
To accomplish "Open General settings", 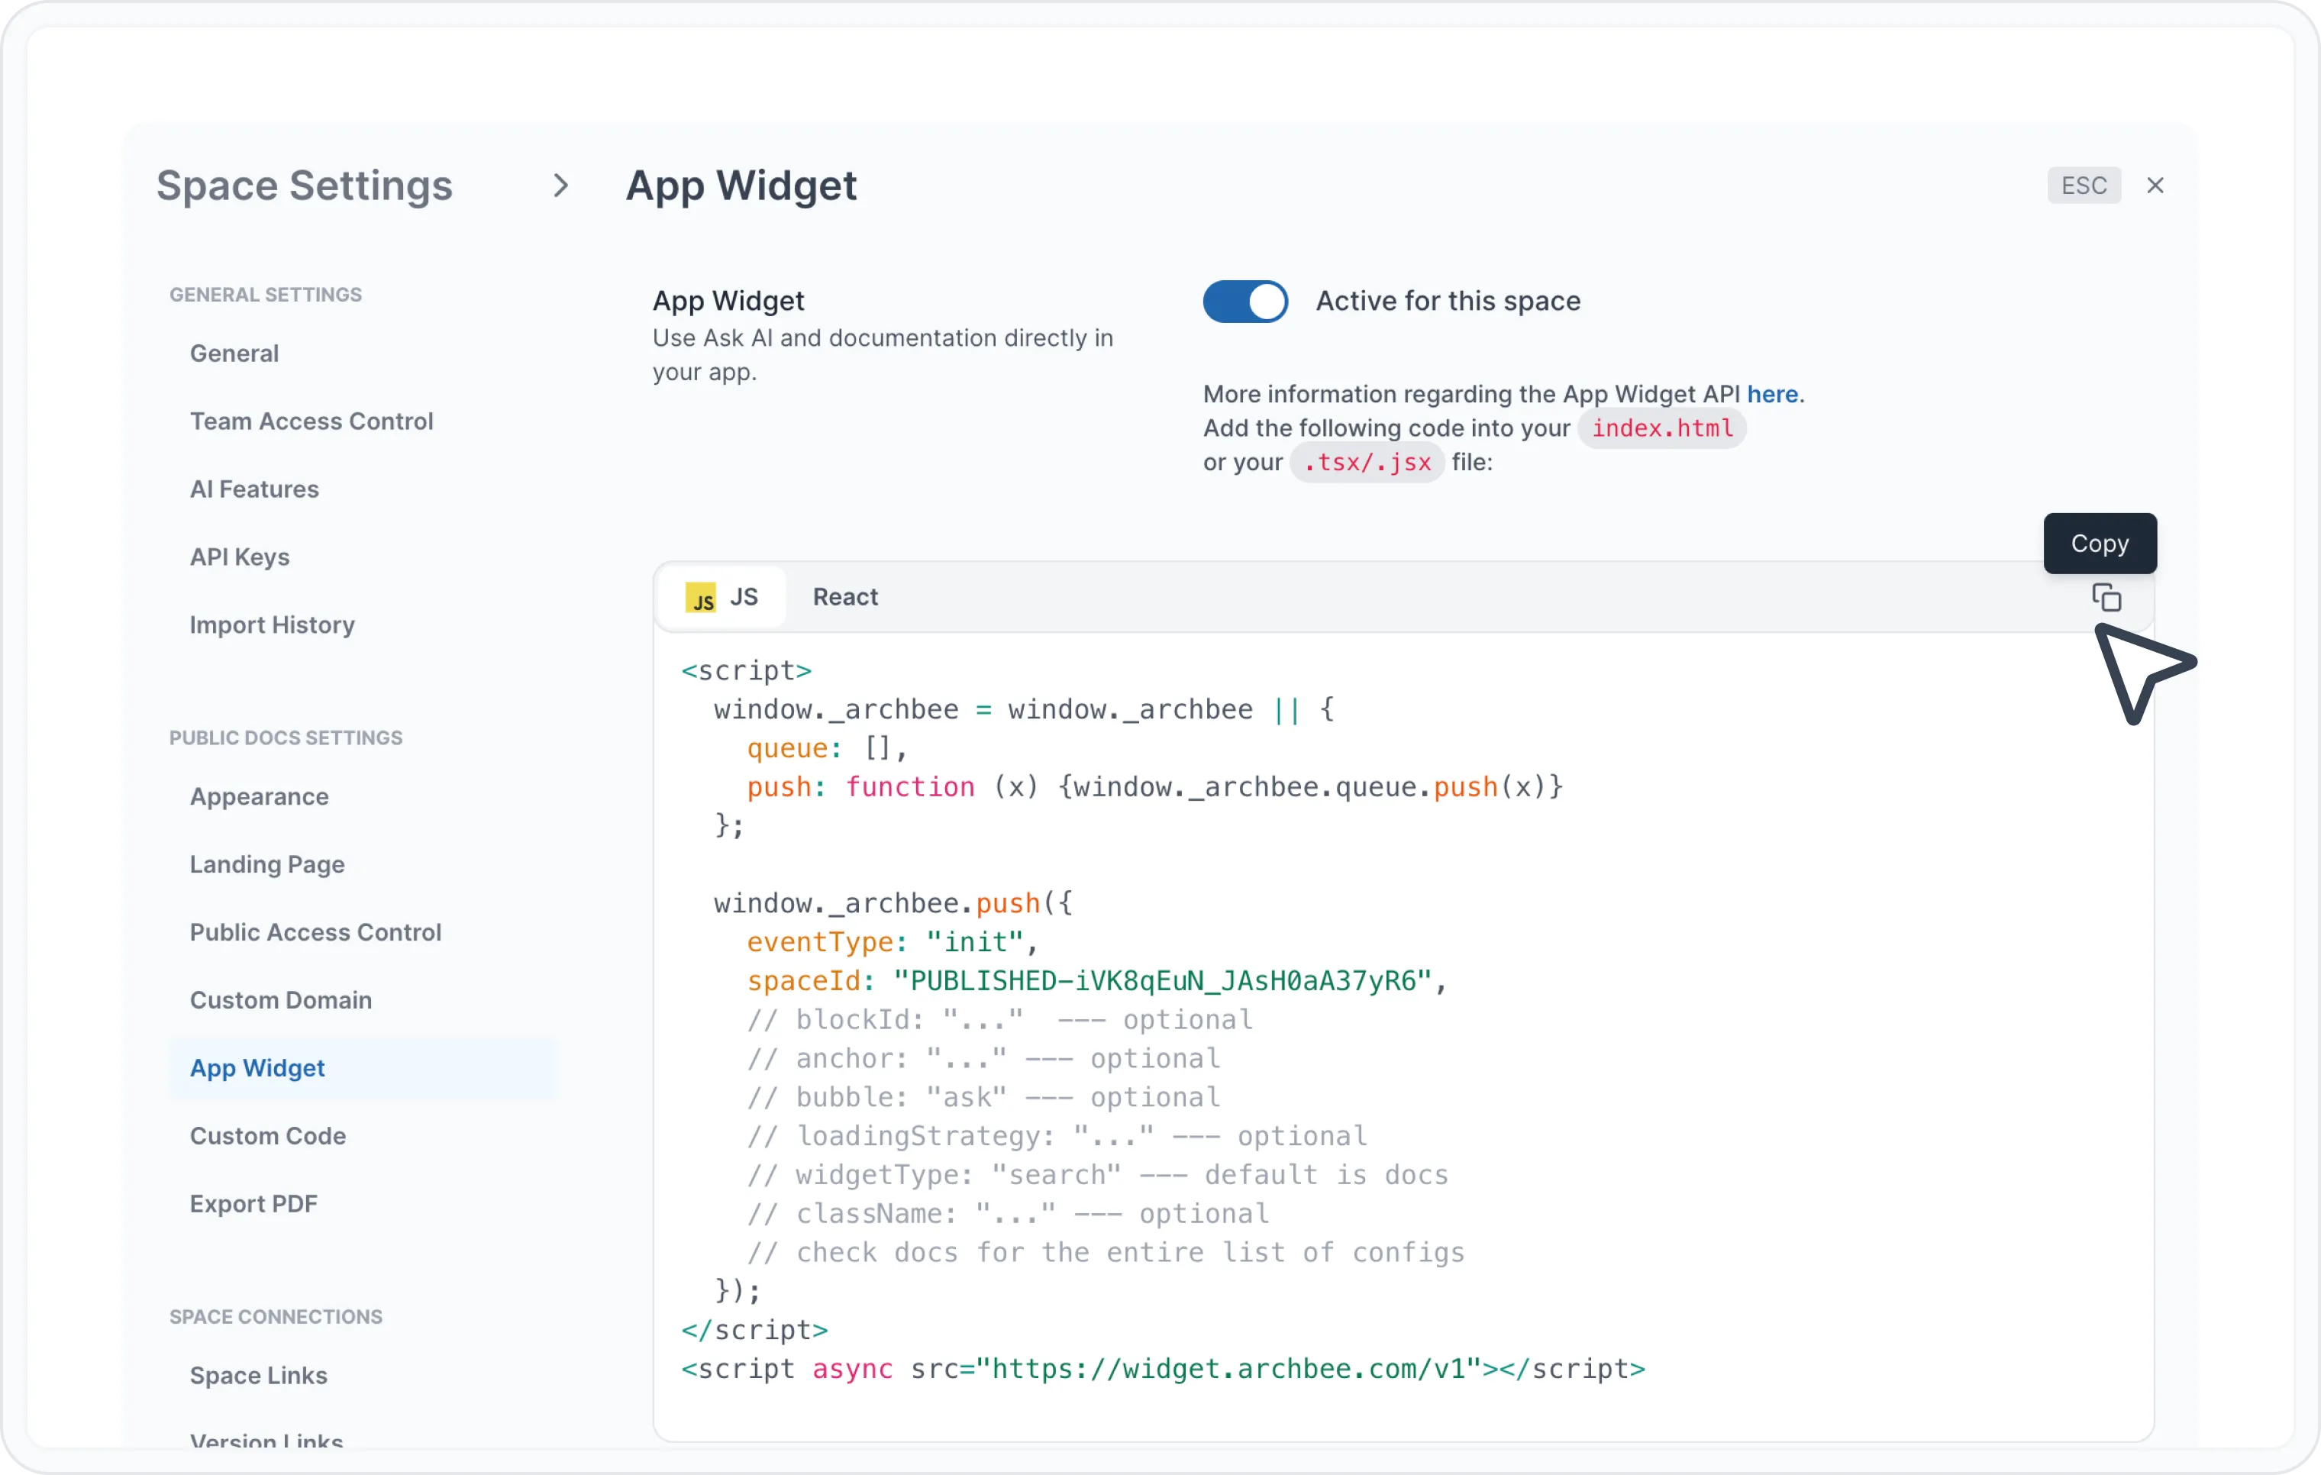I will click(234, 353).
